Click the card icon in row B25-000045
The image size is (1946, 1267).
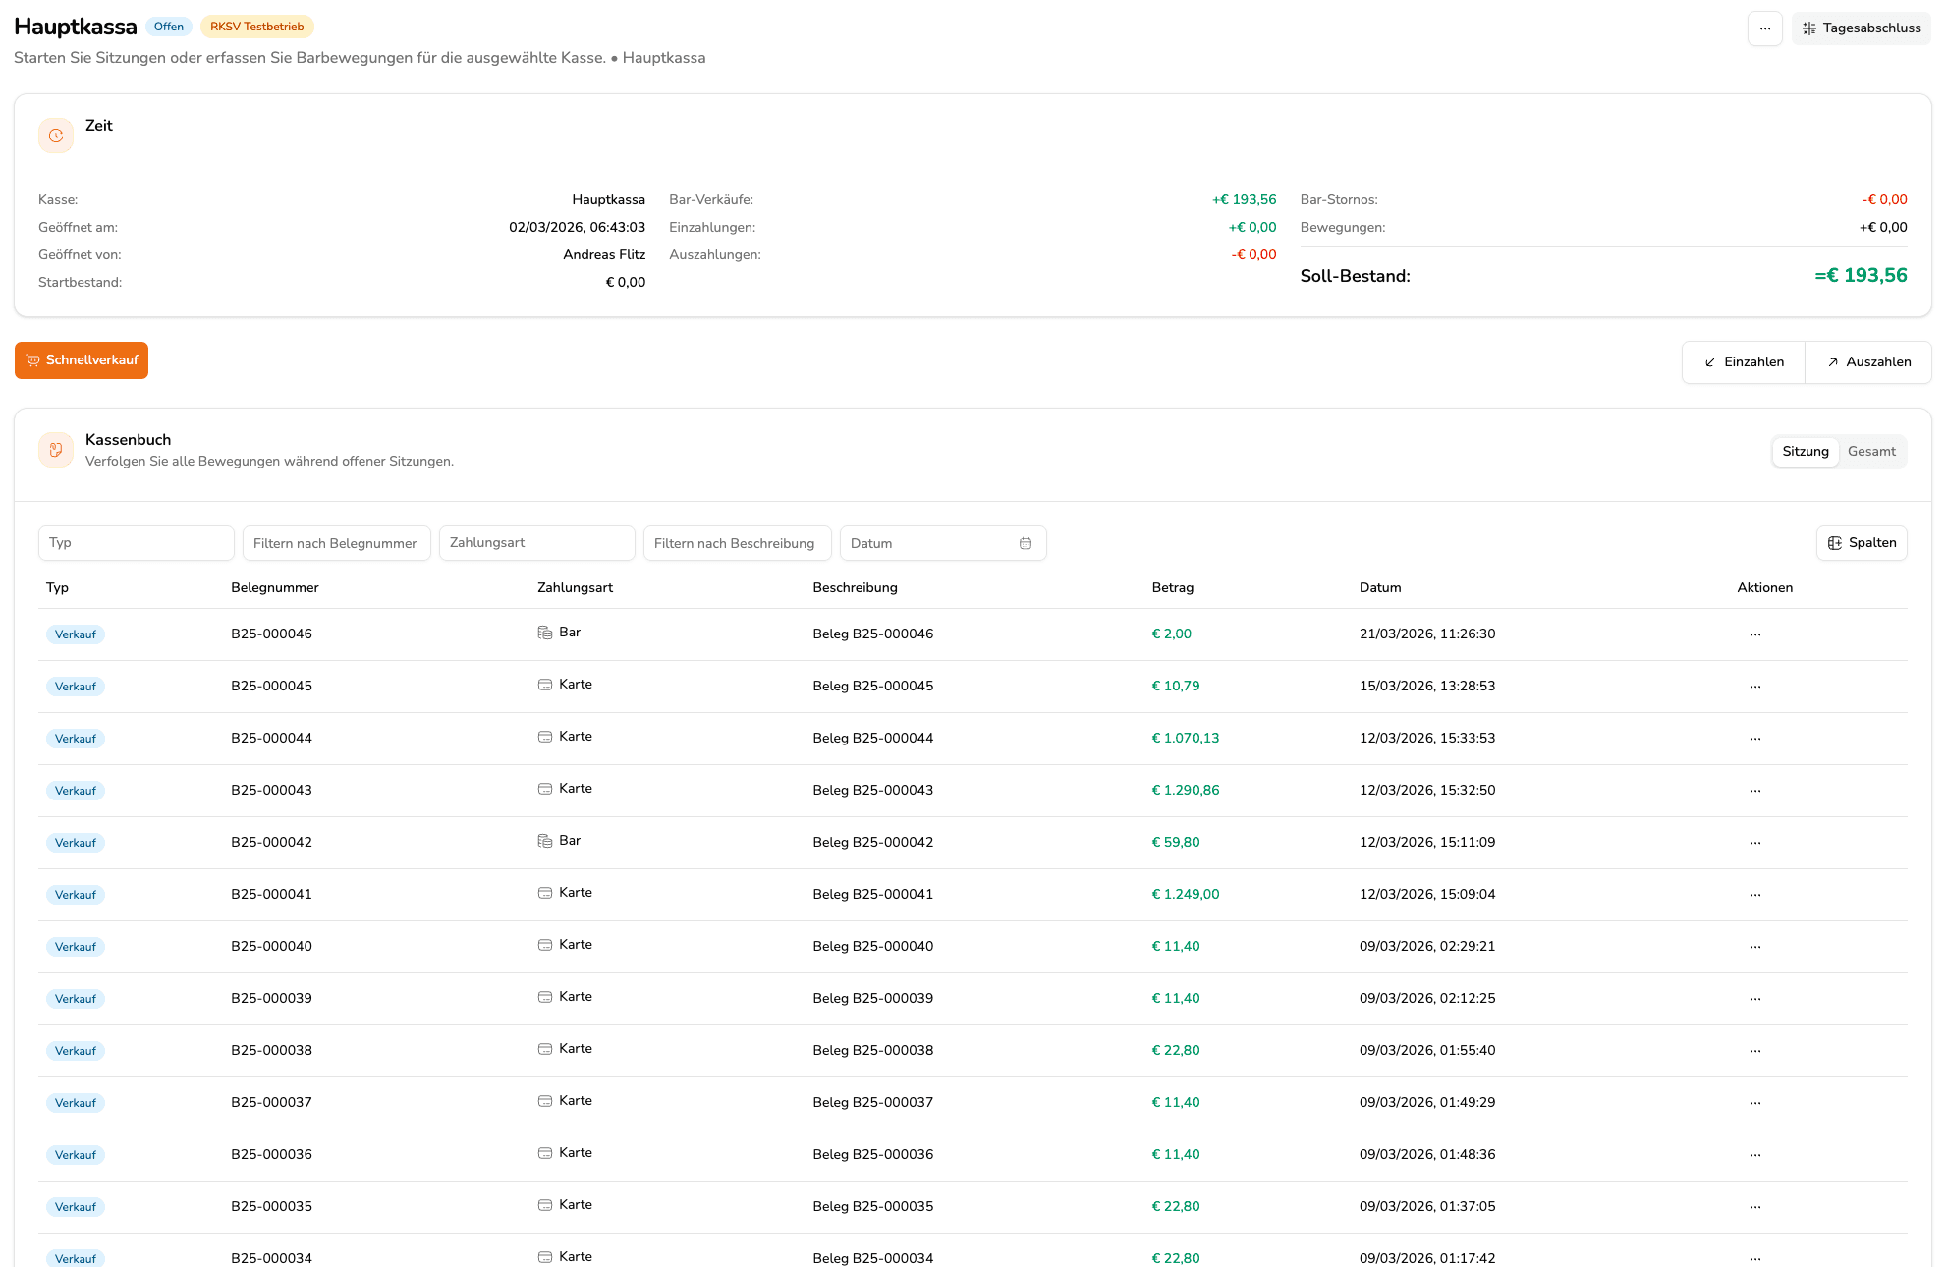[545, 685]
